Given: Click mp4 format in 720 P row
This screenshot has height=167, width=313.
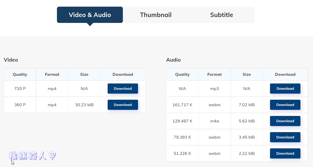Looking at the screenshot, I should [52, 88].
